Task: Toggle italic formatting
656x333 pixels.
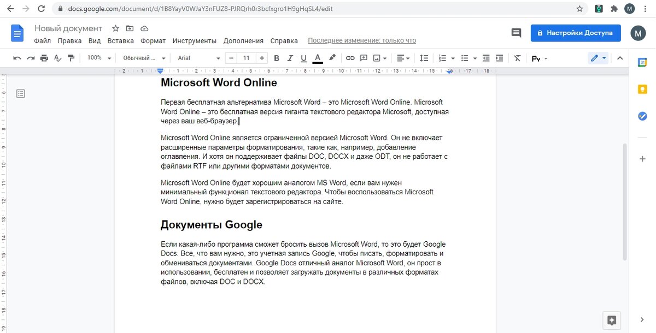Action: [x=290, y=58]
